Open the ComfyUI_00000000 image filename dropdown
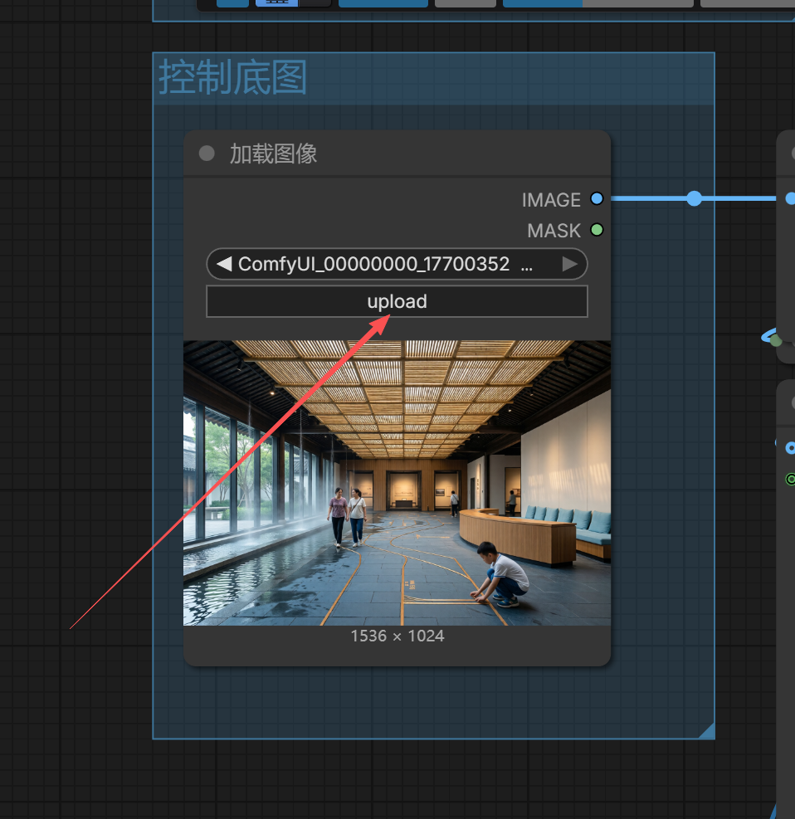Viewport: 795px width, 819px height. pyautogui.click(x=397, y=264)
